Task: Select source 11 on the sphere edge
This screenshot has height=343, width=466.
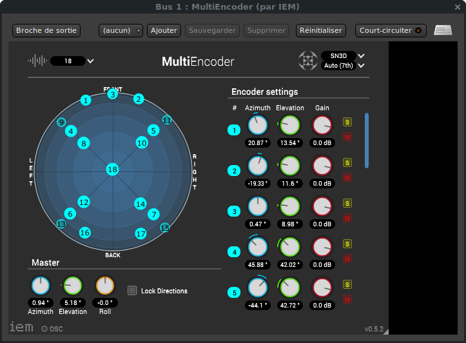Action: pyautogui.click(x=167, y=120)
